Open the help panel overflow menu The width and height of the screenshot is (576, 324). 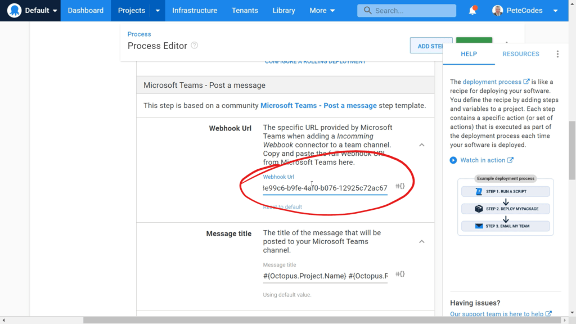pos(557,54)
